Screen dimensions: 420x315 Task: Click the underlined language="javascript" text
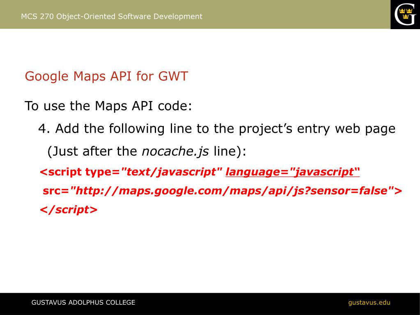[292, 172]
